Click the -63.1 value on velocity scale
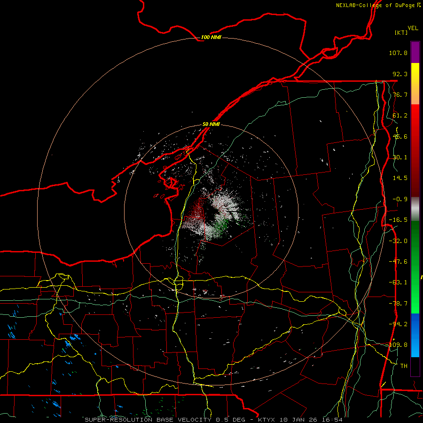Viewport: 423px width, 423px height. 398,282
